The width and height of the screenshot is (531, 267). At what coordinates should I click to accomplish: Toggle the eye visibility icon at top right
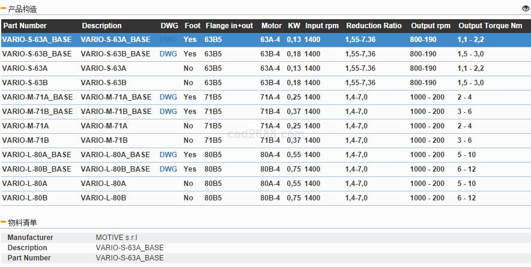click(x=526, y=8)
